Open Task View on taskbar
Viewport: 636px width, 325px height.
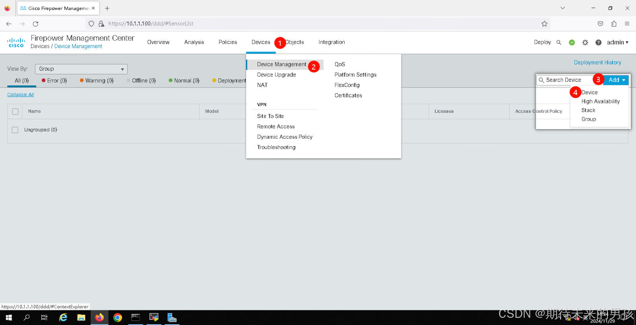point(44,317)
